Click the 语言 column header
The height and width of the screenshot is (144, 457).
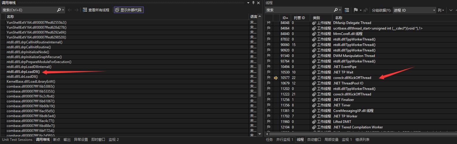click(254, 16)
